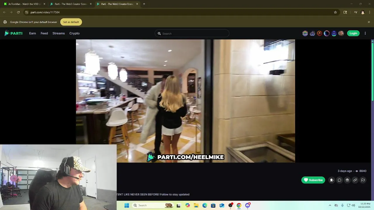Screen dimensions: 374x210
Task: Click the Parti logo in header
Action: point(13,33)
